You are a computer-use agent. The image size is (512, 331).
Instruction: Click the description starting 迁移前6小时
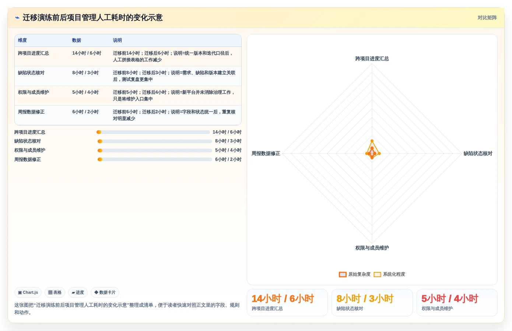coord(174,115)
